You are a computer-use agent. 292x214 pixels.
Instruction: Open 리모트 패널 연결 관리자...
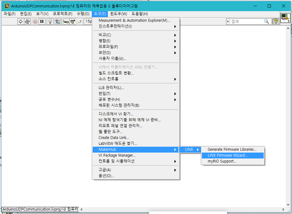pyautogui.click(x=136, y=126)
